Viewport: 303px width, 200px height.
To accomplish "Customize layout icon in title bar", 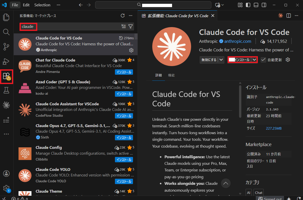I will 240,5.
